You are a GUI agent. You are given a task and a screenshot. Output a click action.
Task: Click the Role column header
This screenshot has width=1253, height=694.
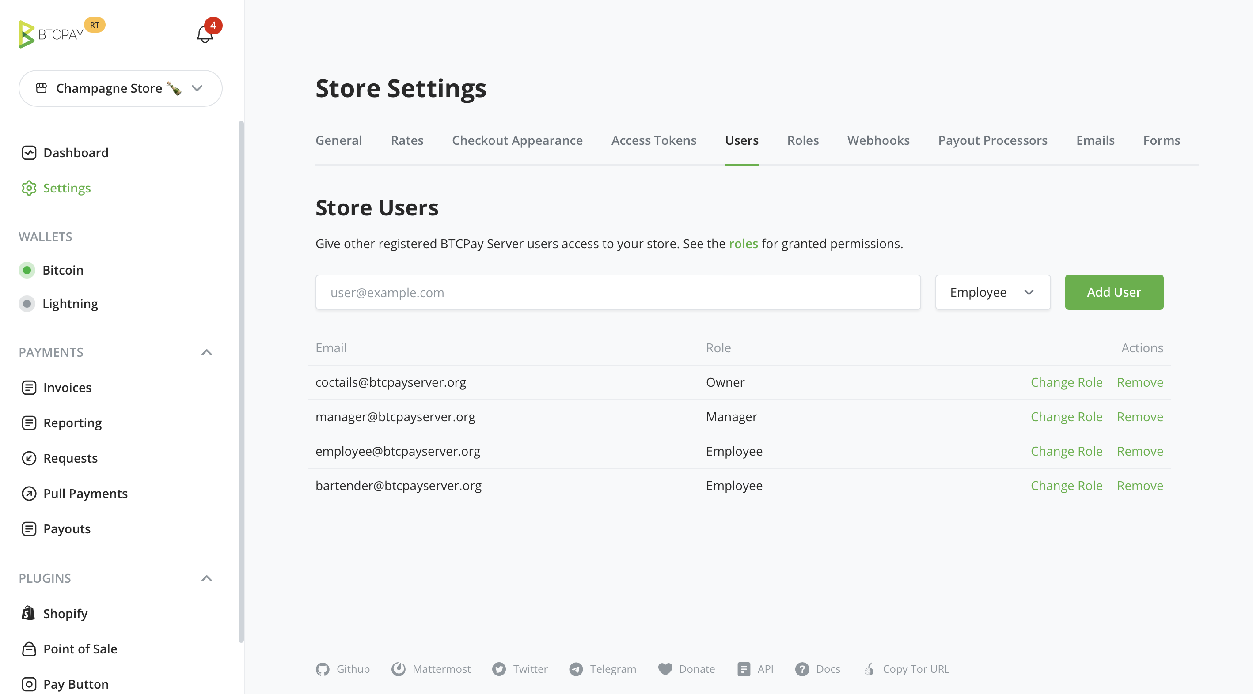coord(718,348)
